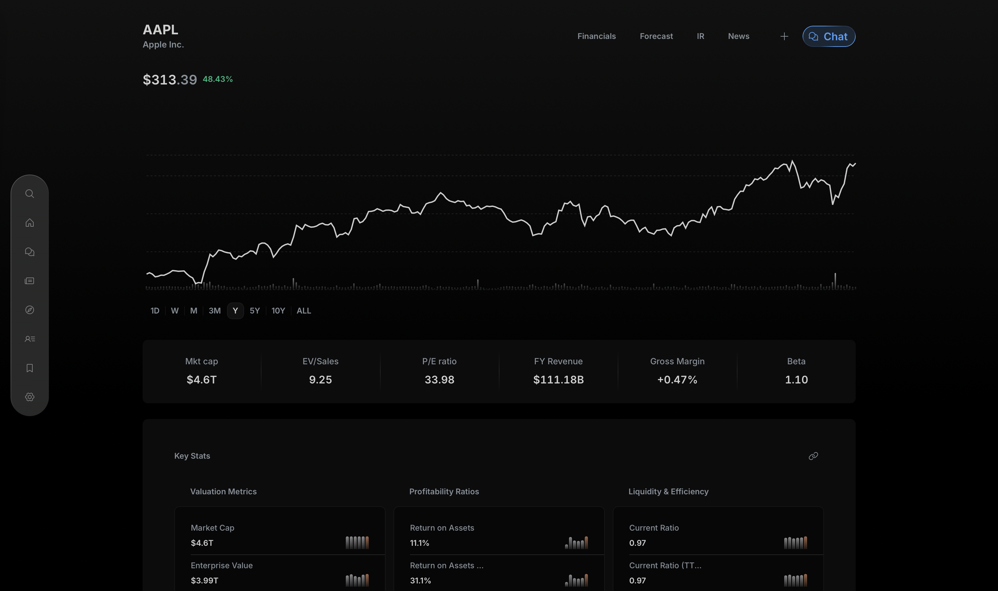Click Valuation Metrics section heading

223,492
